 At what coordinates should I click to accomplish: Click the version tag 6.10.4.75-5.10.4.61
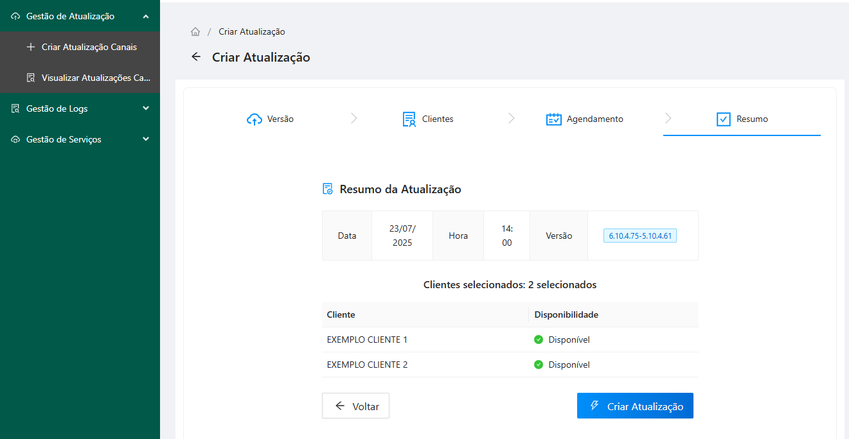640,236
